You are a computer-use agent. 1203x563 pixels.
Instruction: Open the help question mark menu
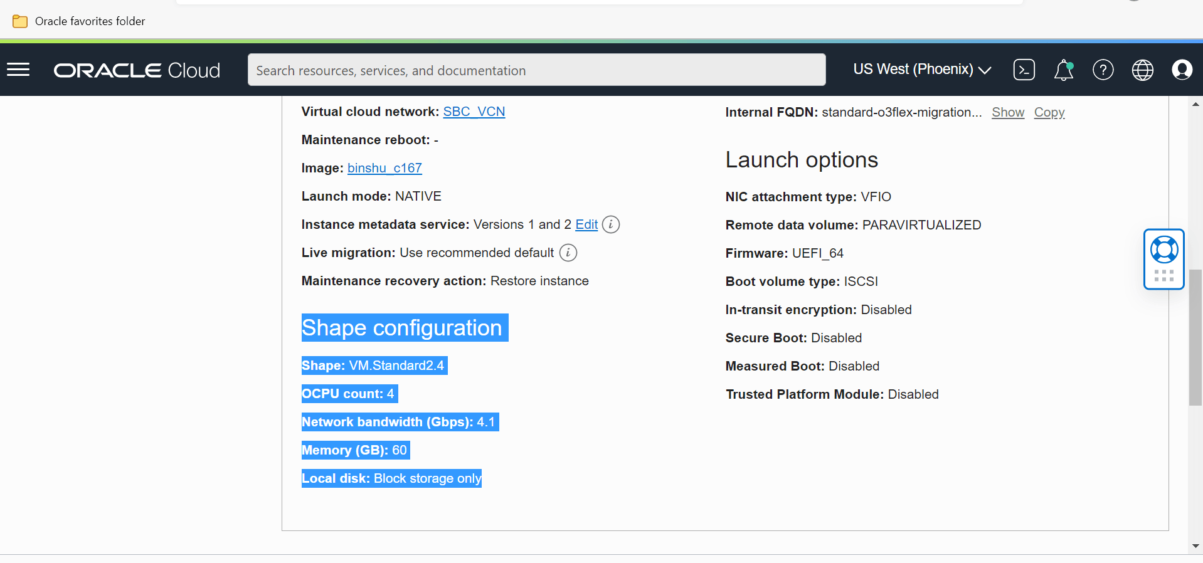(x=1103, y=70)
